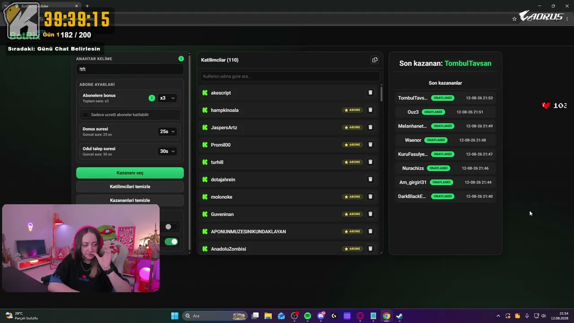Viewport: 574px width, 323px height.
Task: Turn off the green enabled toggle switch
Action: coord(171,242)
